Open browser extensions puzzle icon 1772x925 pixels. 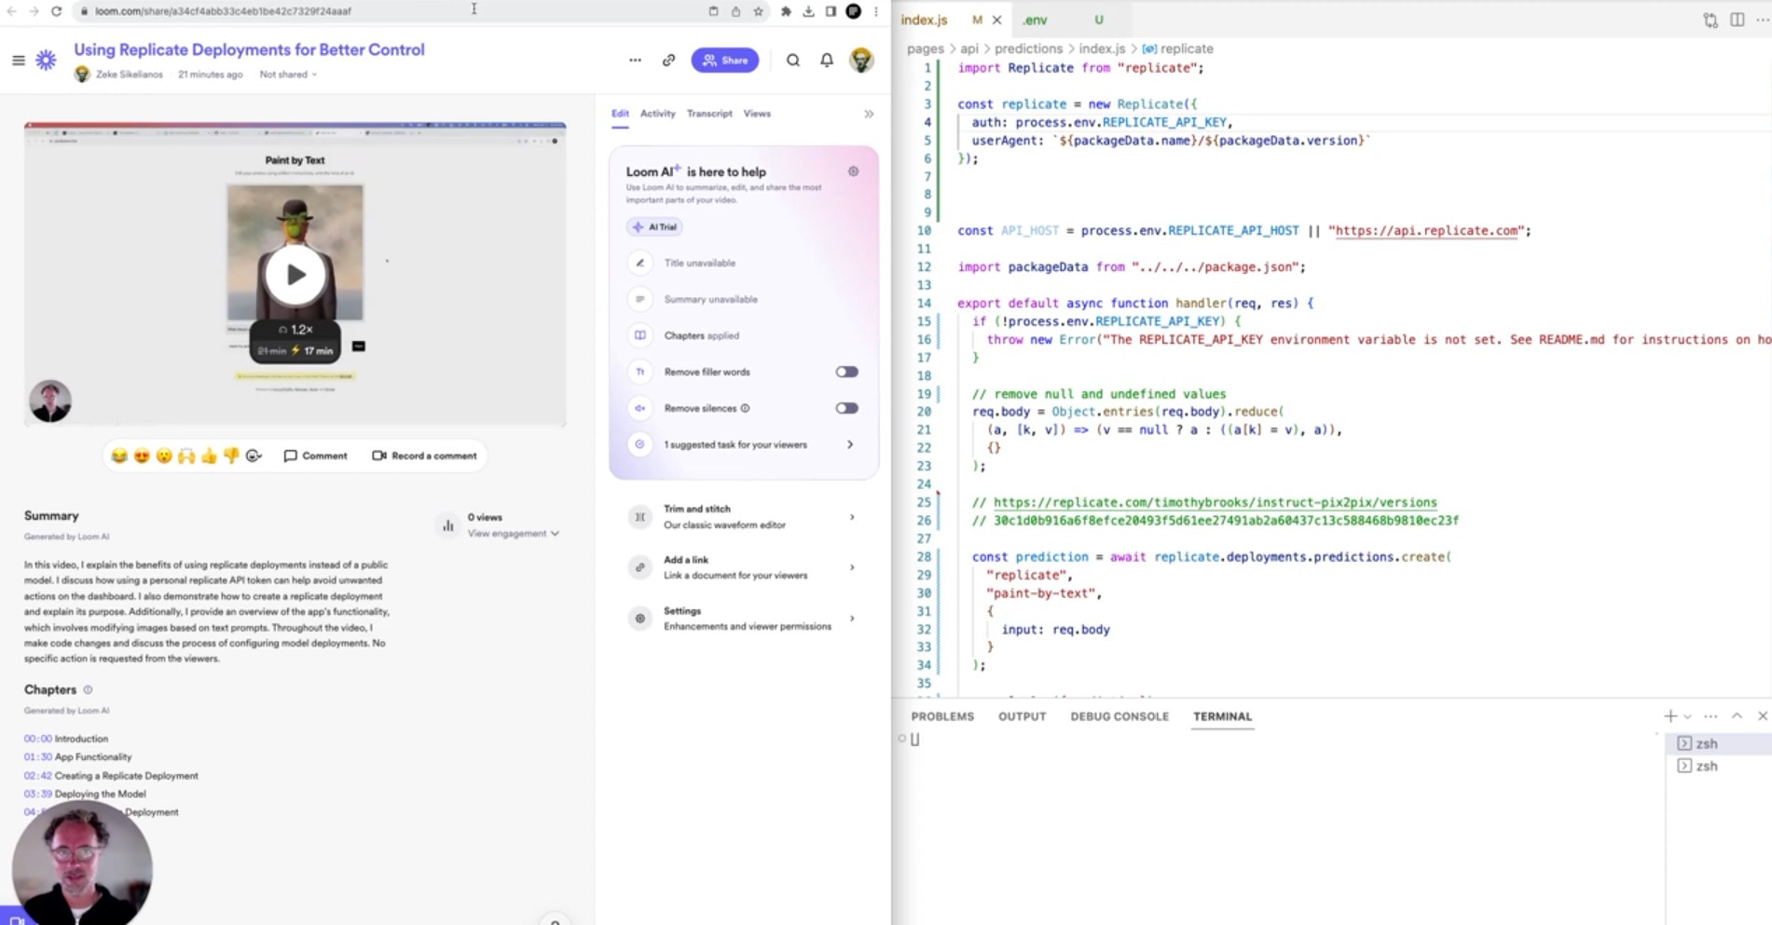pyautogui.click(x=786, y=11)
